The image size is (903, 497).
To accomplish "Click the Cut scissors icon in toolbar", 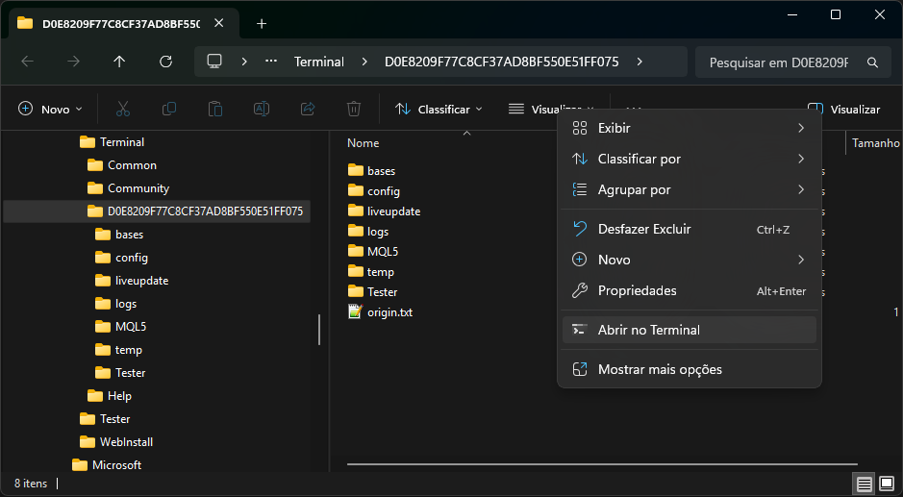I will (123, 110).
